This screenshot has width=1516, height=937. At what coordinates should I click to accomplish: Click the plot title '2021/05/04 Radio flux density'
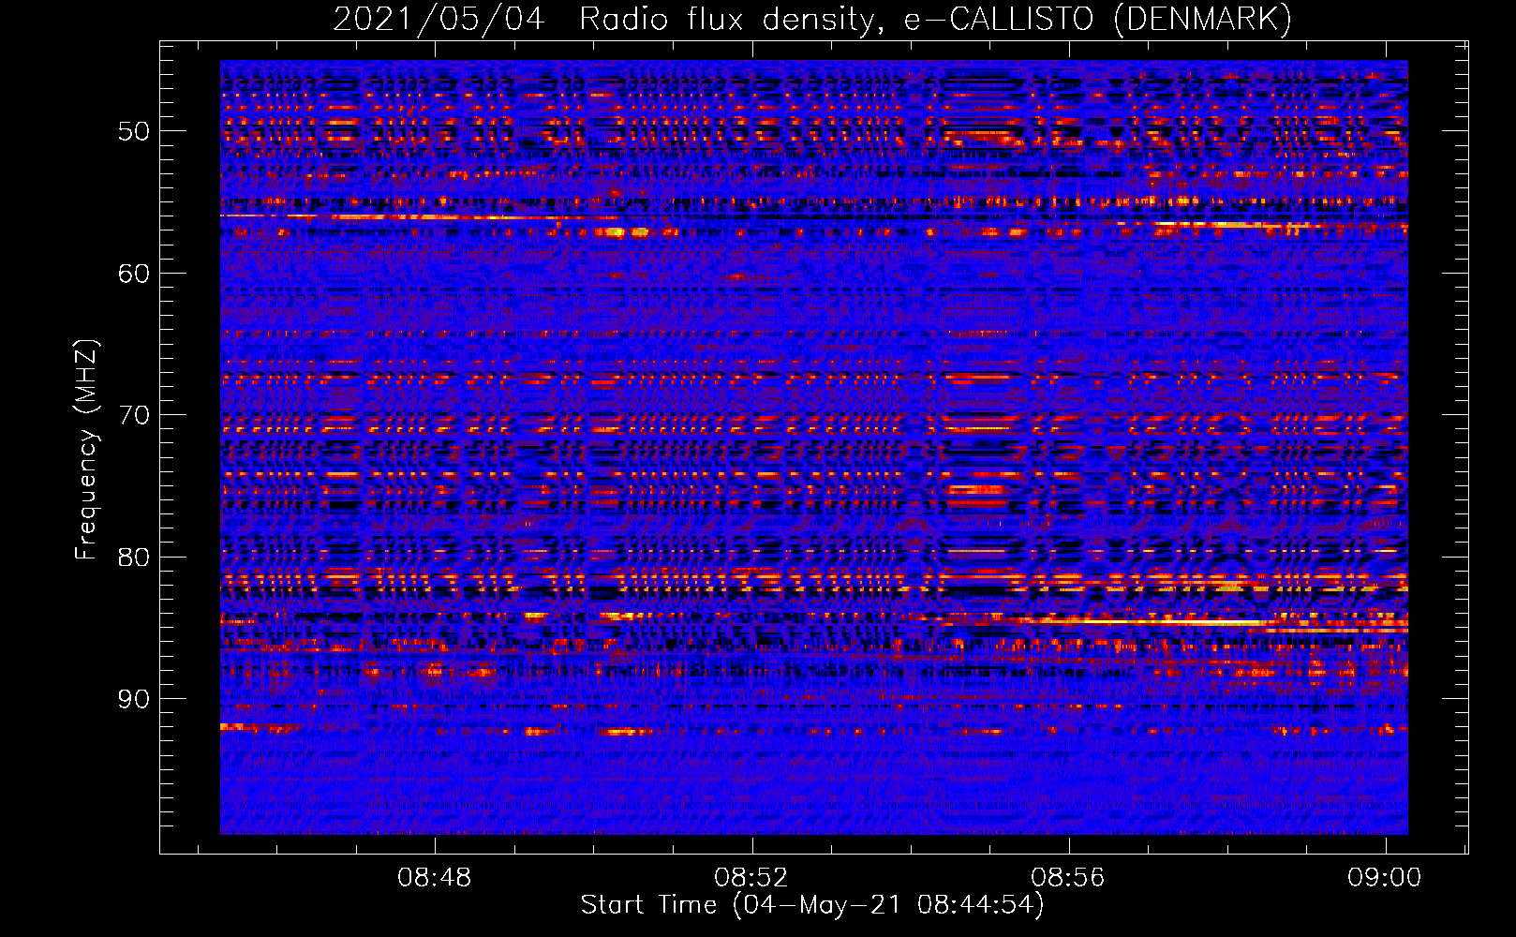coord(607,20)
